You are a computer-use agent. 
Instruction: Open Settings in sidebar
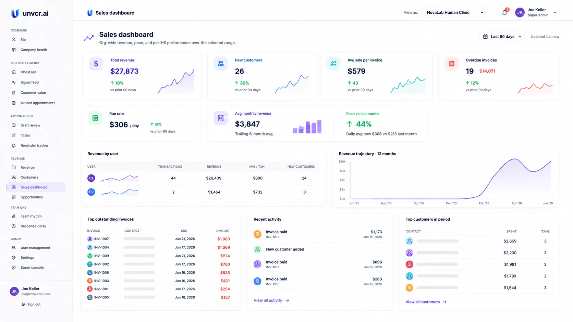coord(27,258)
